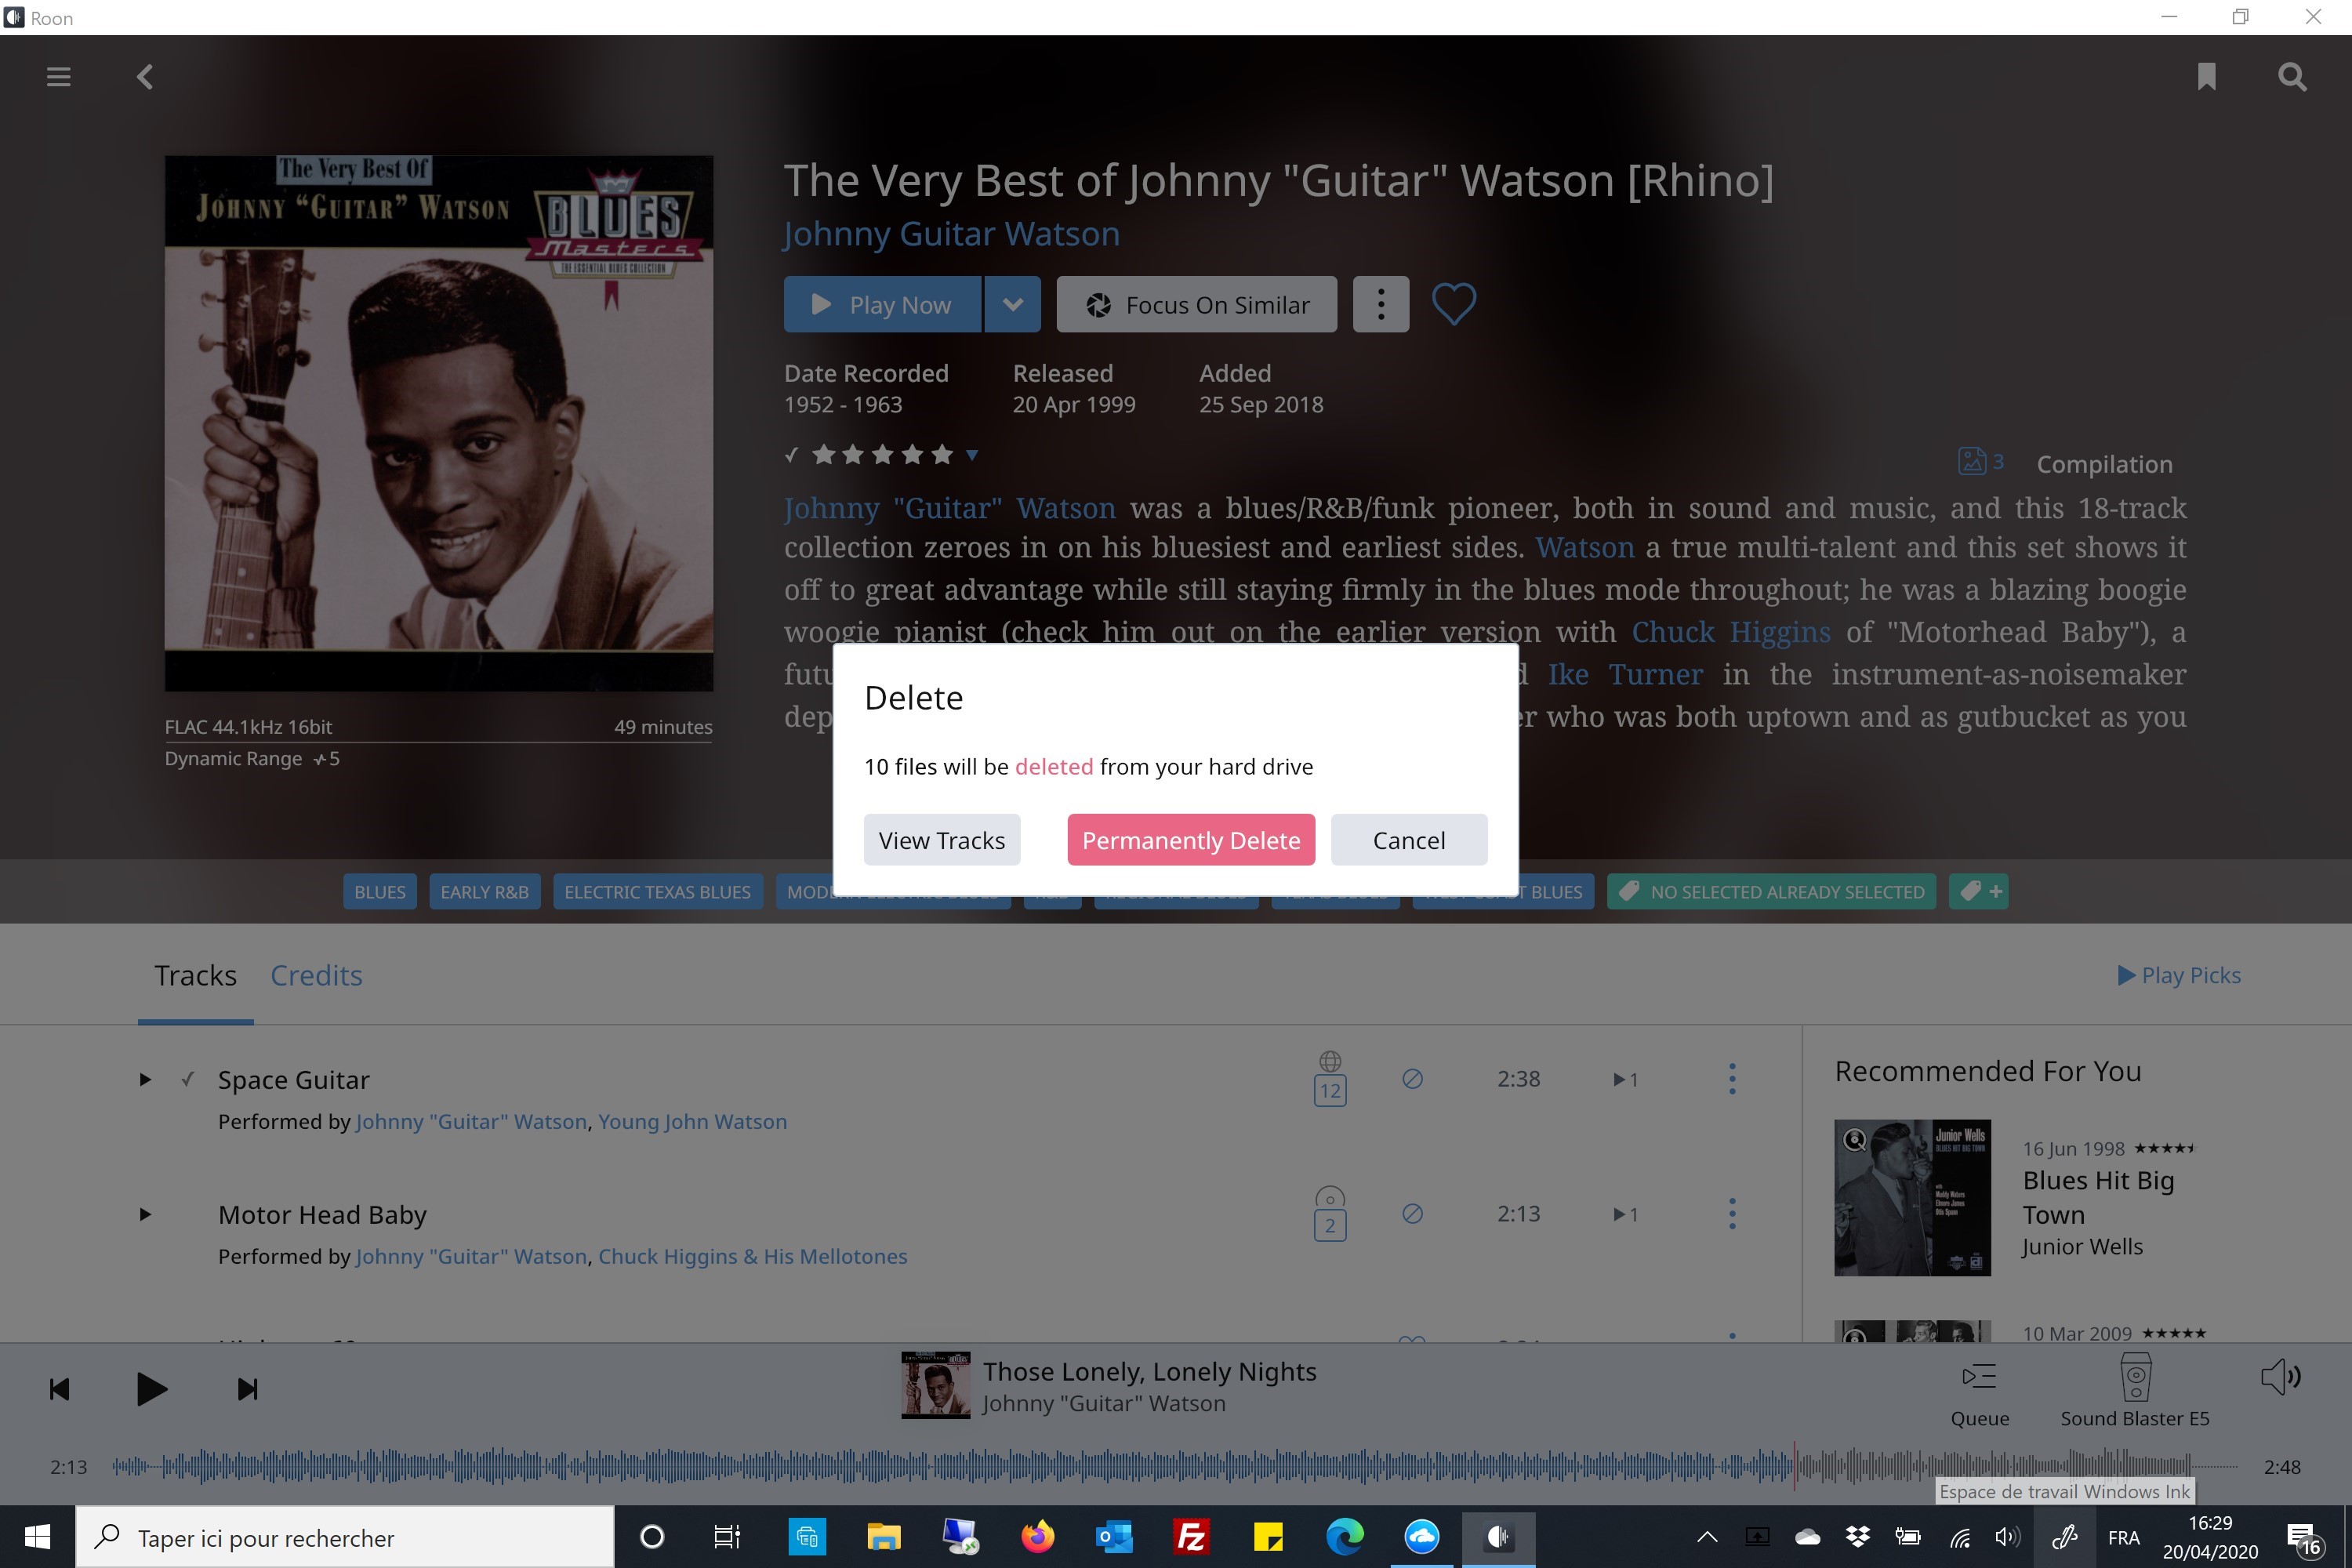This screenshot has height=1568, width=2352.
Task: Open Space Guitar three-dots menu
Action: tap(1732, 1079)
